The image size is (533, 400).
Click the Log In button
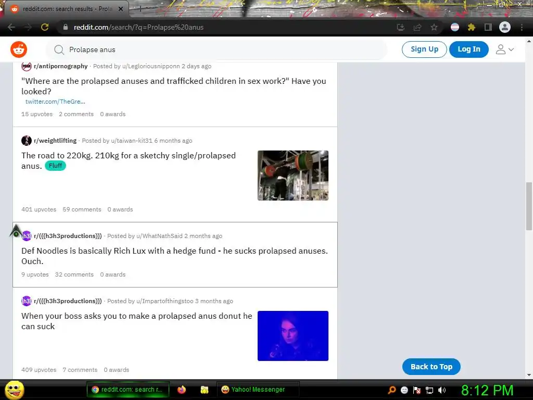tap(469, 49)
